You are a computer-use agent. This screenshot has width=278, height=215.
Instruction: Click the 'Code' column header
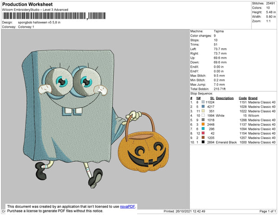click(243, 98)
